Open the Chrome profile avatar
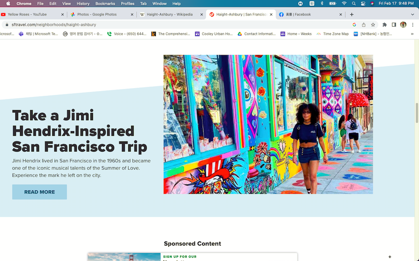Screen dimensions: 419x261 pyautogui.click(x=403, y=25)
